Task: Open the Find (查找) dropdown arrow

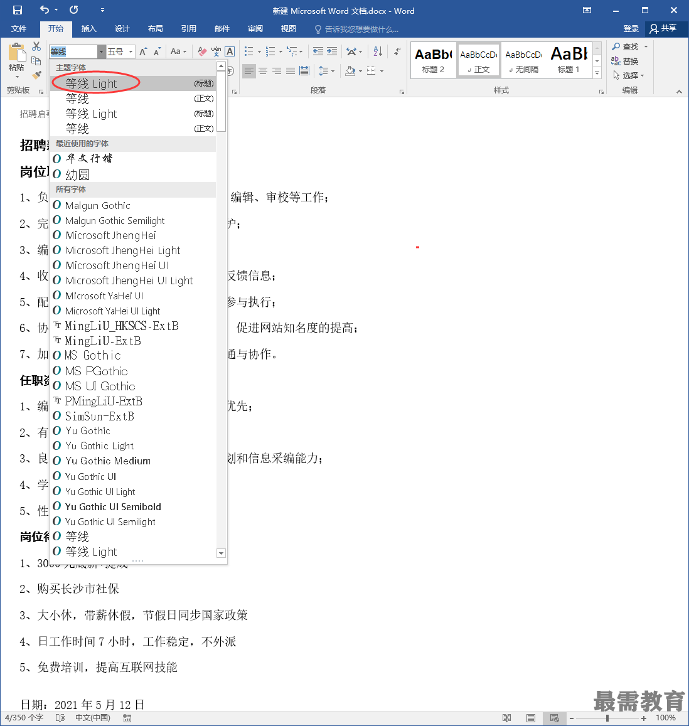Action: tap(646, 46)
